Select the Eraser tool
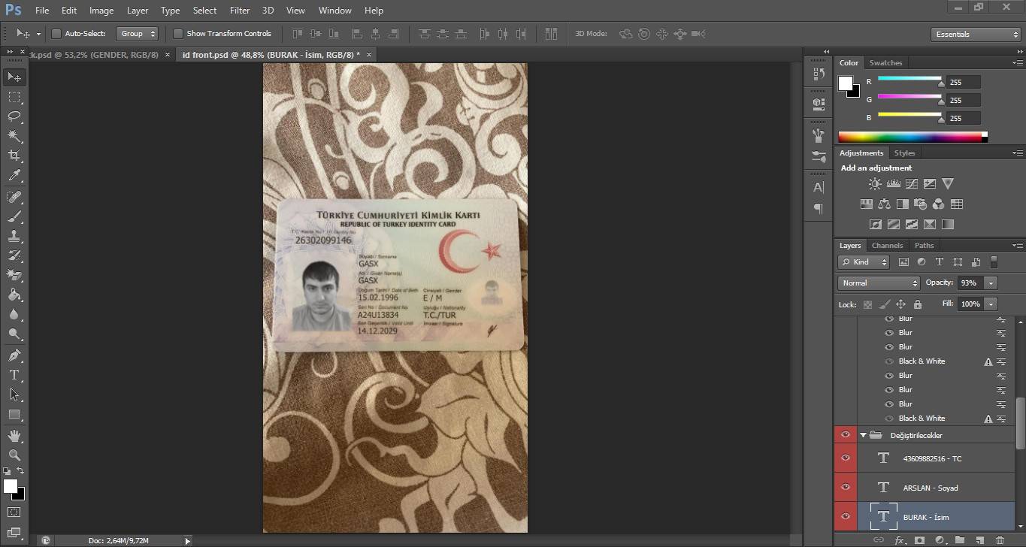1026x547 pixels. point(14,275)
